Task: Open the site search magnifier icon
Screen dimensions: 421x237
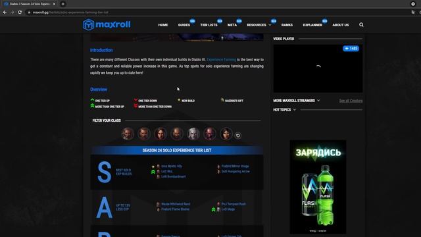Action: [361, 25]
